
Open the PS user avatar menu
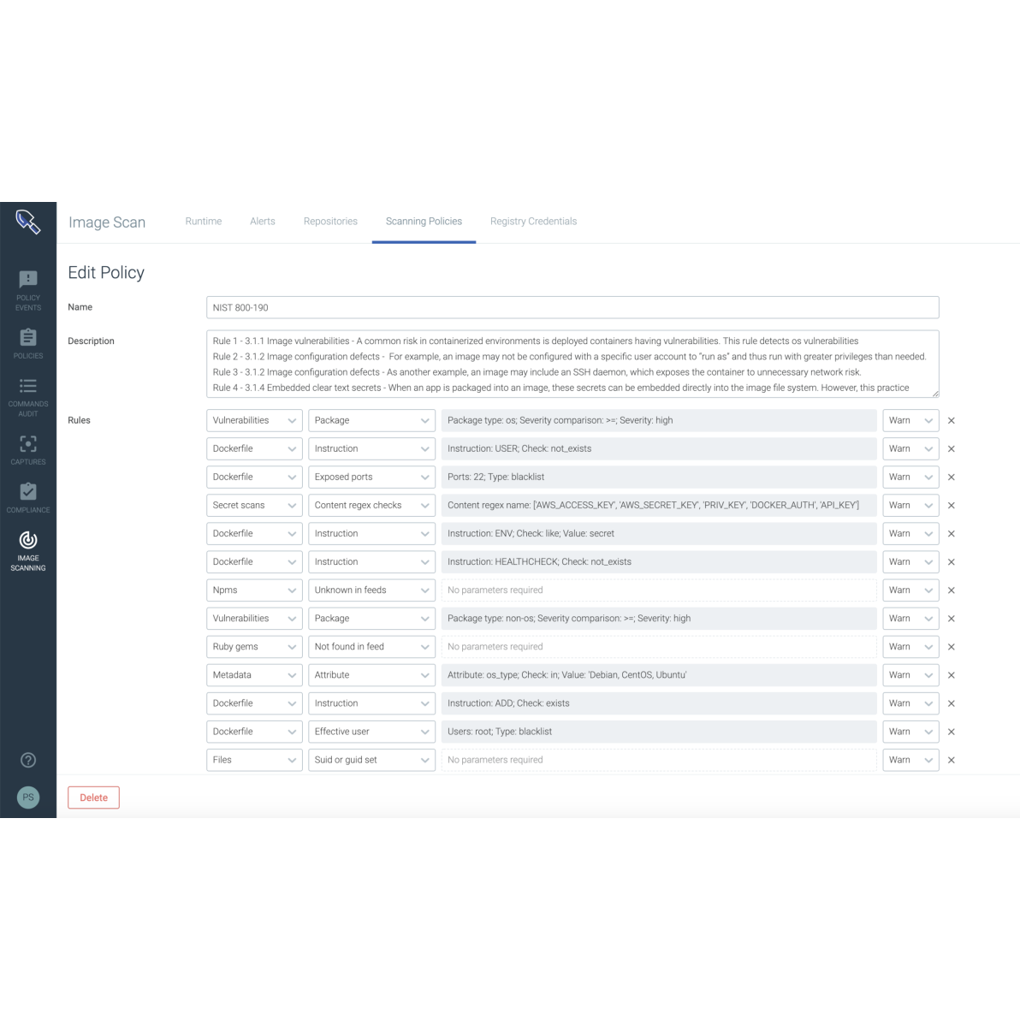pyautogui.click(x=28, y=798)
